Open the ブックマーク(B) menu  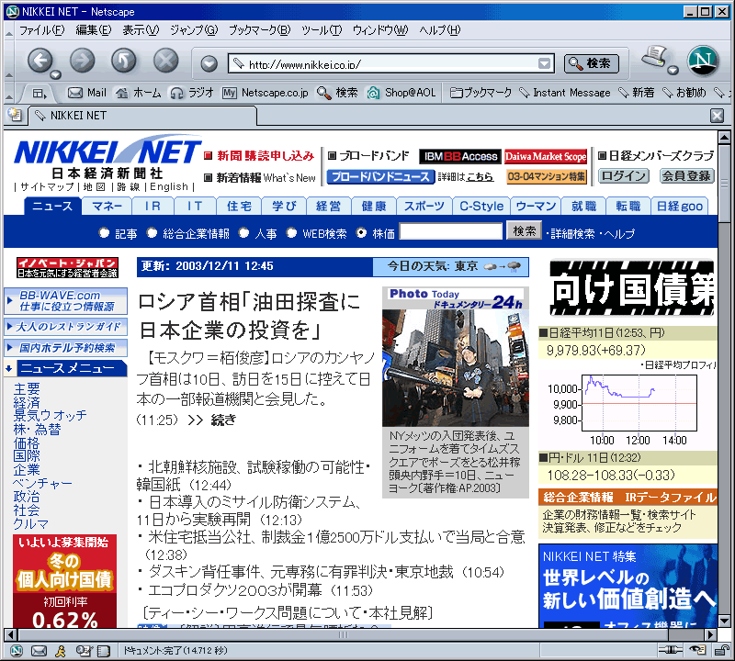tap(259, 30)
